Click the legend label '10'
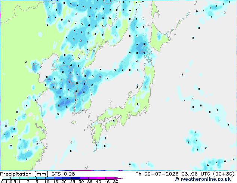This screenshot has height=183, width=237. pos(47,182)
